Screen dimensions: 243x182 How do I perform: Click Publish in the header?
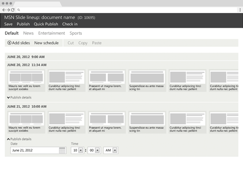(23, 24)
